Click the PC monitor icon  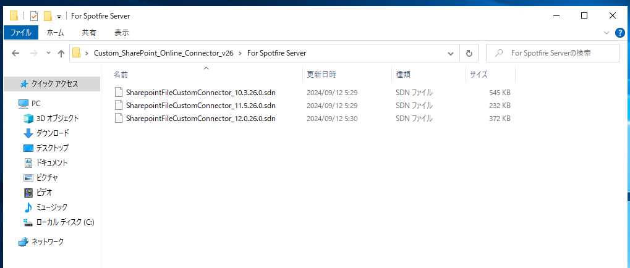click(23, 104)
